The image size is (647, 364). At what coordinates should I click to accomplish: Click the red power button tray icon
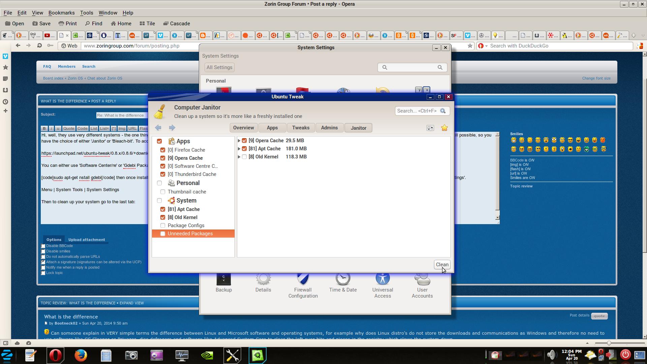(x=625, y=355)
